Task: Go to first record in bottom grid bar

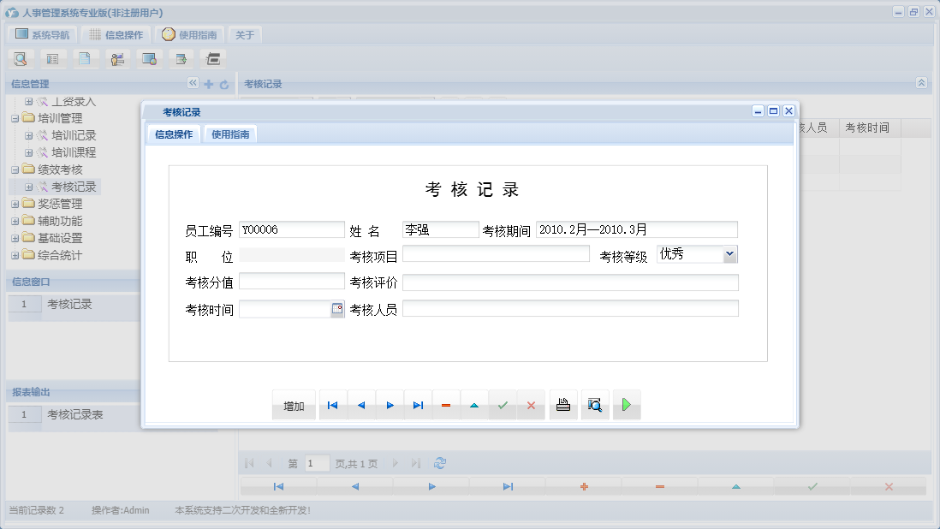Action: tap(278, 486)
